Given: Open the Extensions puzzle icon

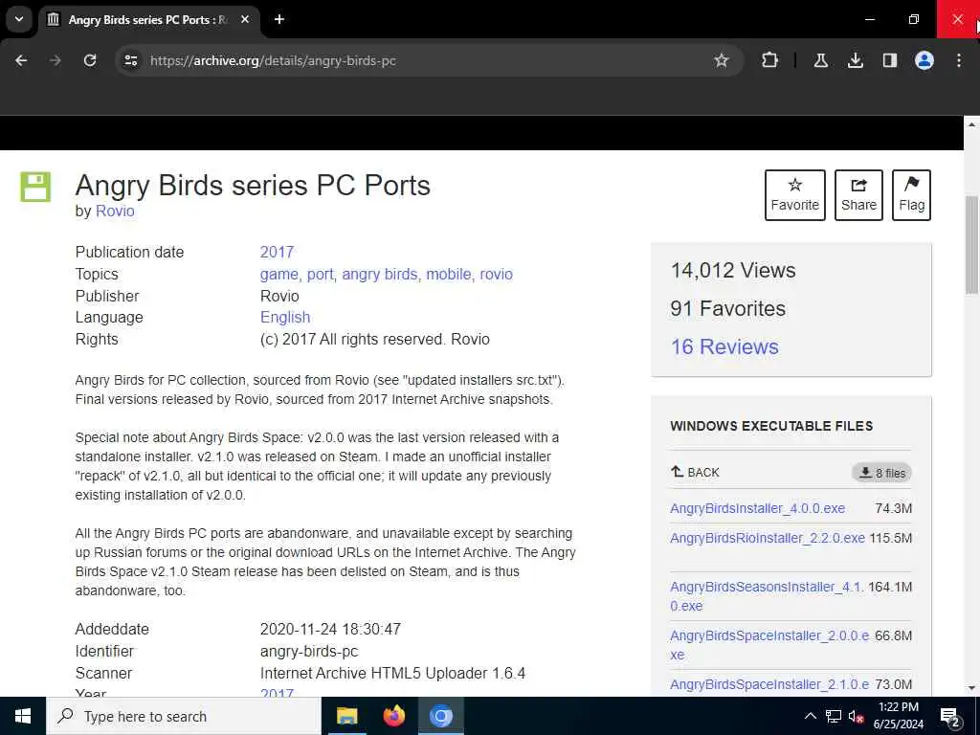Looking at the screenshot, I should [770, 60].
